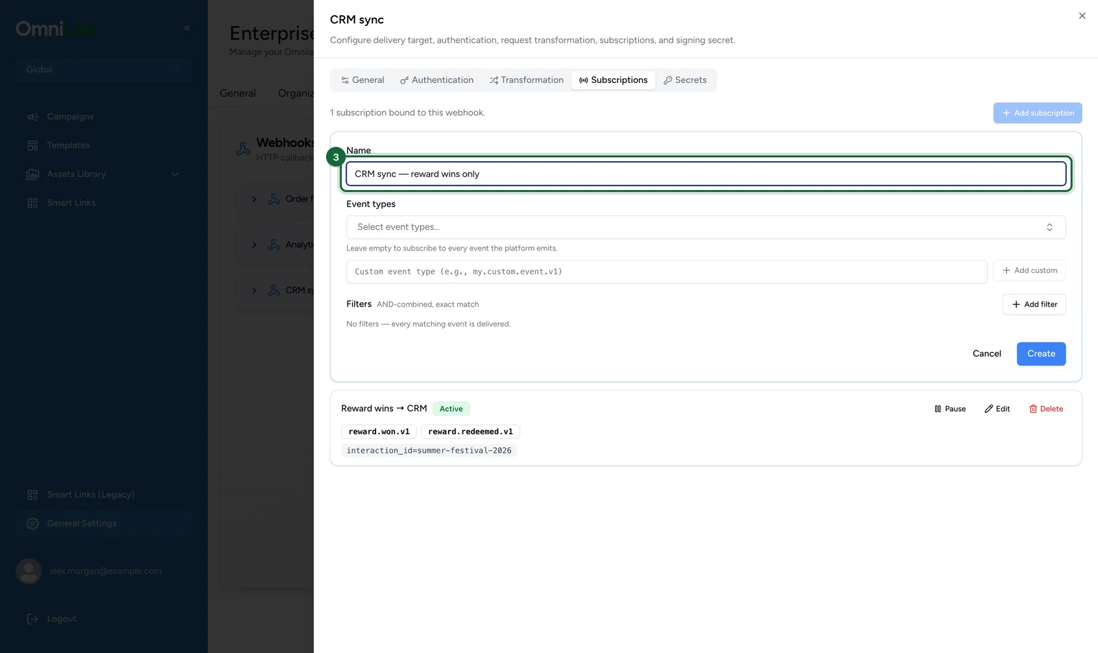
Task: Expand the Assets Library chevron
Action: [175, 174]
